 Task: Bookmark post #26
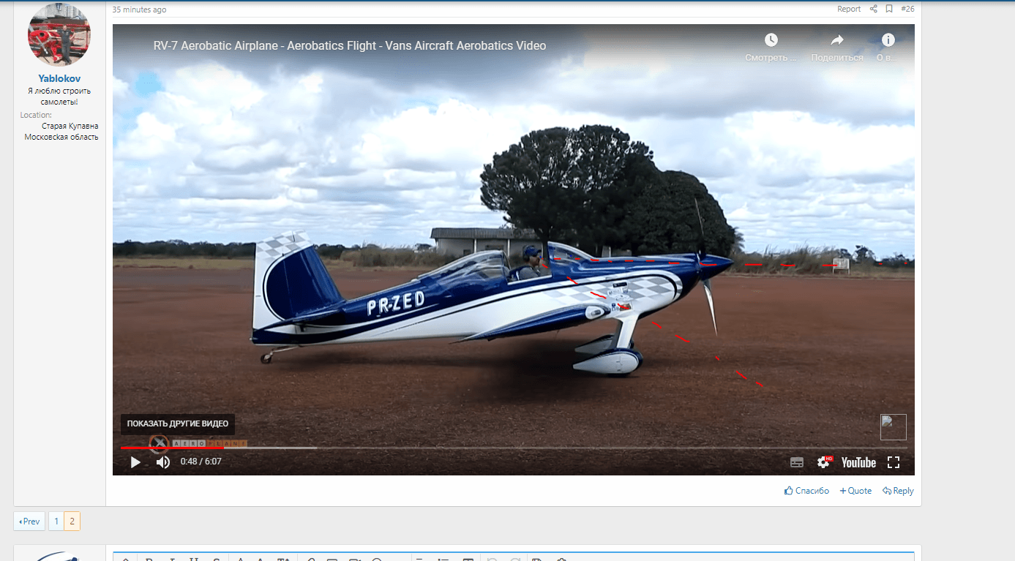(x=889, y=9)
